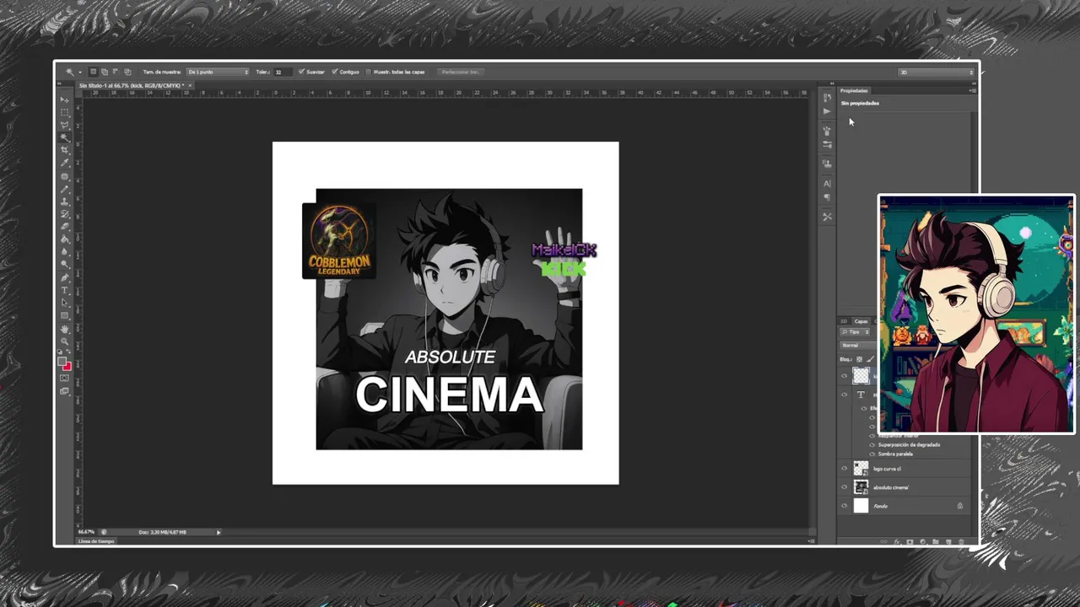Switch to the 3D panel tab
The width and height of the screenshot is (1080, 607).
(844, 321)
